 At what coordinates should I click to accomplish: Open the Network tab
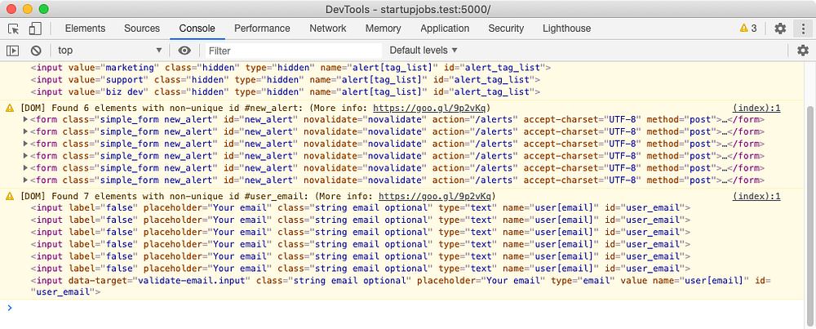pyautogui.click(x=328, y=29)
